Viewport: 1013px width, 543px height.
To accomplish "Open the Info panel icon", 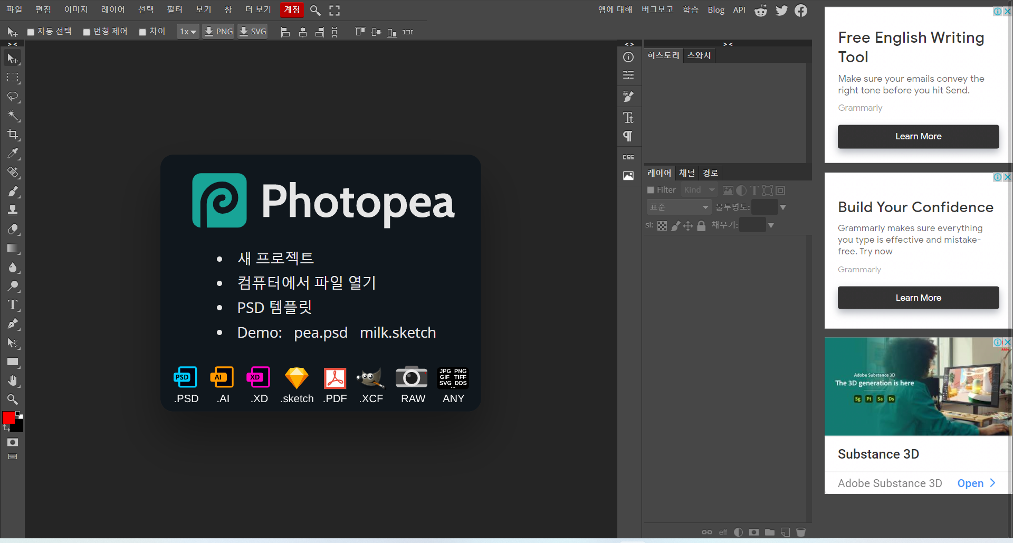I will point(628,57).
